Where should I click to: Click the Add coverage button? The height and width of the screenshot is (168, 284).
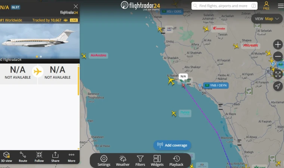(x=172, y=145)
